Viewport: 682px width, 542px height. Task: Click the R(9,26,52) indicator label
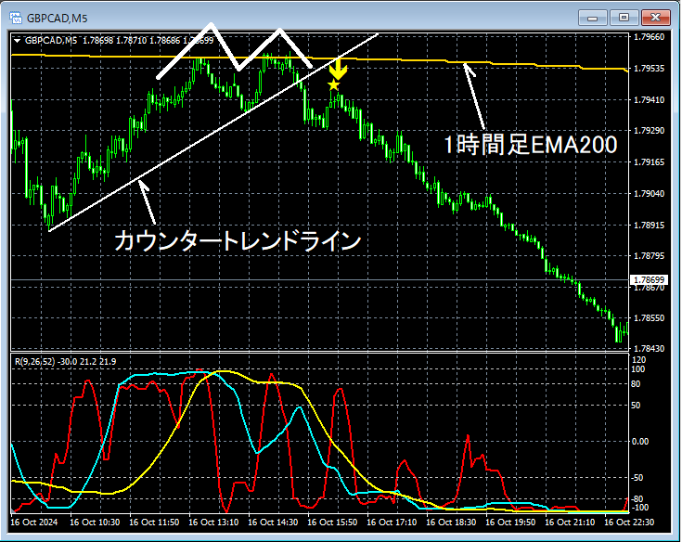(35, 362)
